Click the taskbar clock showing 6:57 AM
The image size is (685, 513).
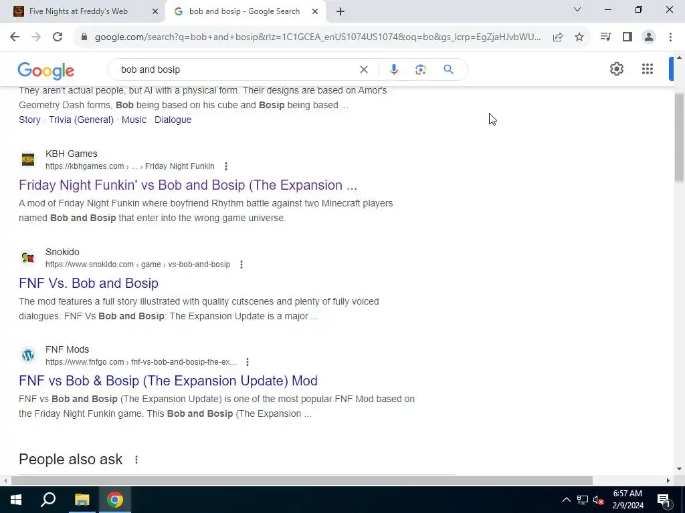[x=627, y=500]
